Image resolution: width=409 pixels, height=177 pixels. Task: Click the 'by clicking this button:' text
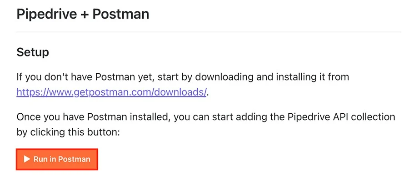[68, 132]
